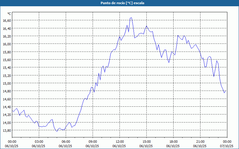The width and height of the screenshot is (239, 149).
Task: Click the chart title 'Punto de rocío [°C] escala'
Action: pos(119,3)
